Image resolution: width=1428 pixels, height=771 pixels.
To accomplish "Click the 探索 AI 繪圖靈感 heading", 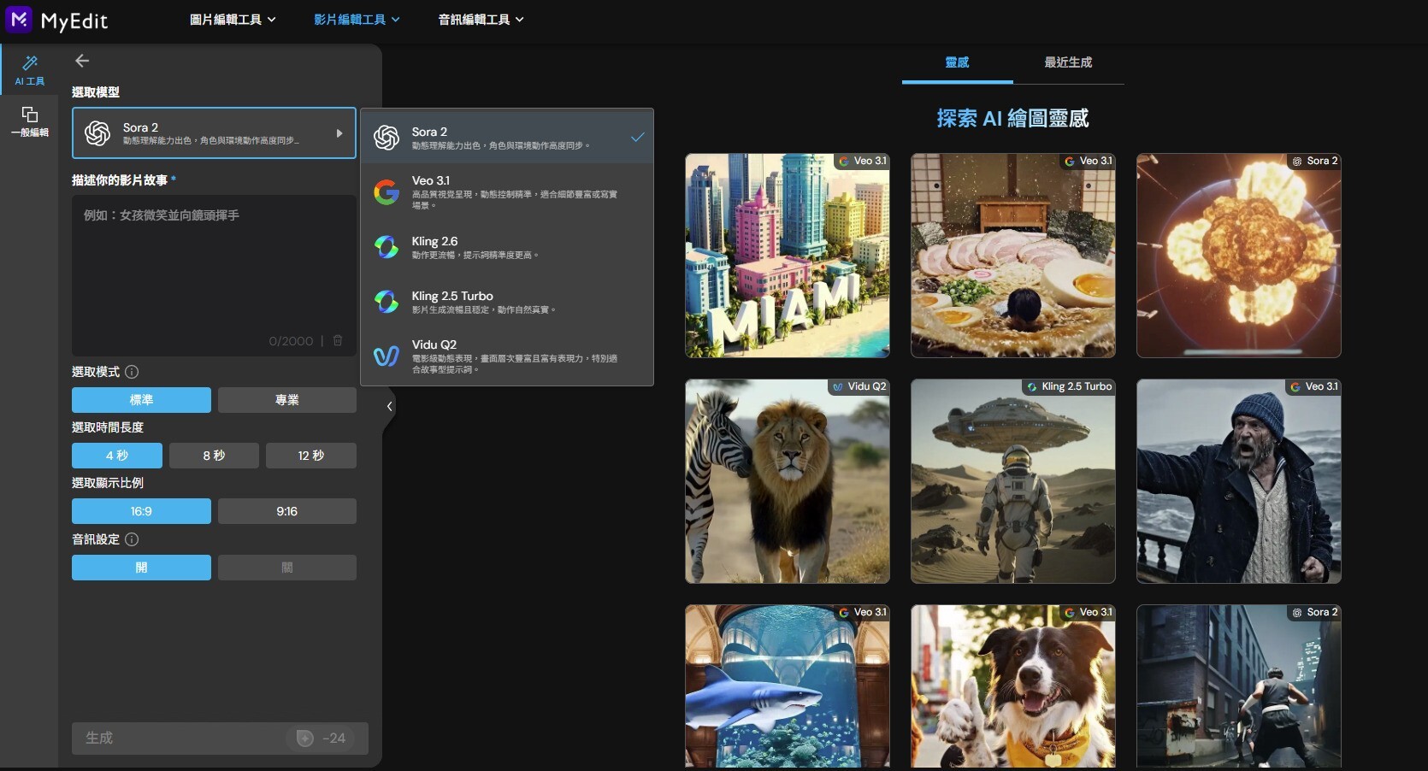I will click(x=1012, y=118).
